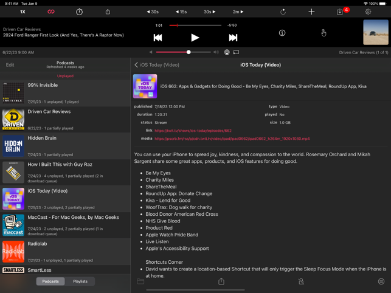The width and height of the screenshot is (391, 293).
Task: Open the Ford Ranger episode artwork
Action: point(376,32)
